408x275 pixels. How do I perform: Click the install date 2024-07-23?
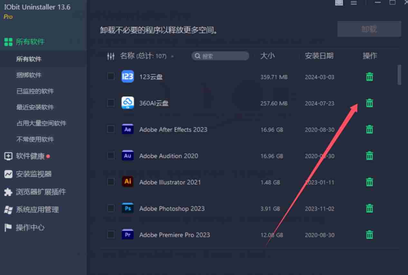click(x=320, y=103)
